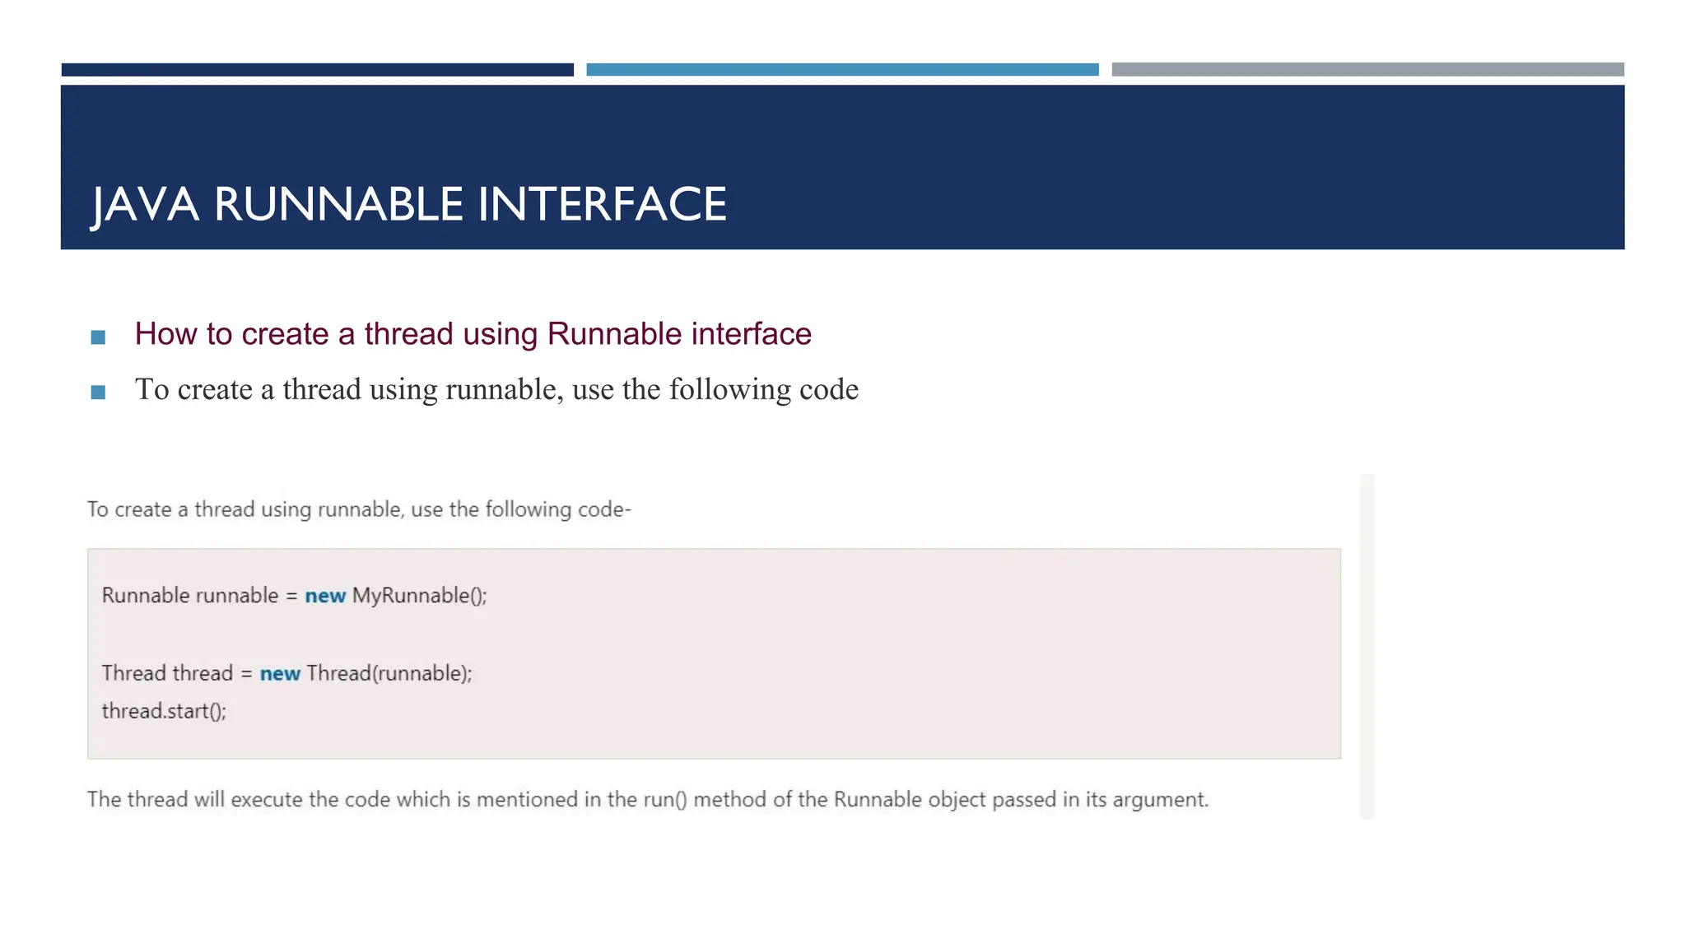Click code line Thread thread = new Thread(runnable);
Viewport: 1686px width, 948px height.
(x=286, y=673)
